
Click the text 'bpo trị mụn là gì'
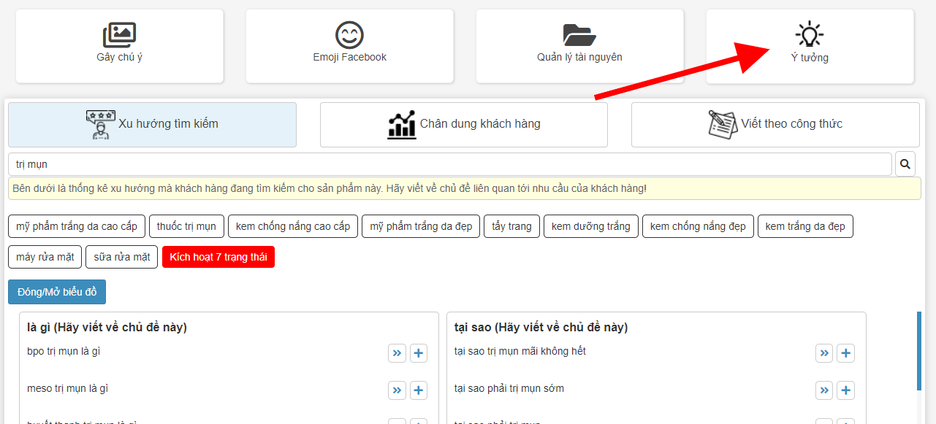pyautogui.click(x=64, y=352)
